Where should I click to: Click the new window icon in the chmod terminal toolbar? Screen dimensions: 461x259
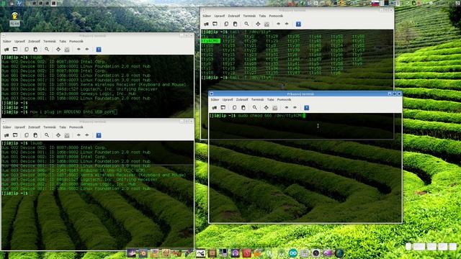[x=215, y=108]
